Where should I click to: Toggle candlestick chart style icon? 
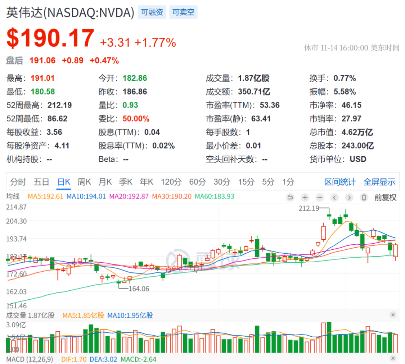364,197
